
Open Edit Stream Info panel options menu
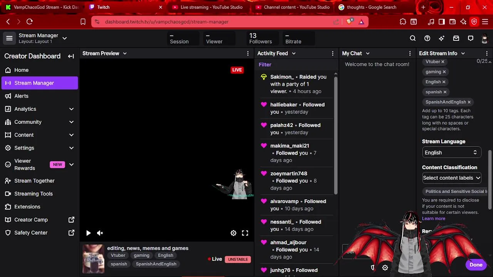click(487, 53)
